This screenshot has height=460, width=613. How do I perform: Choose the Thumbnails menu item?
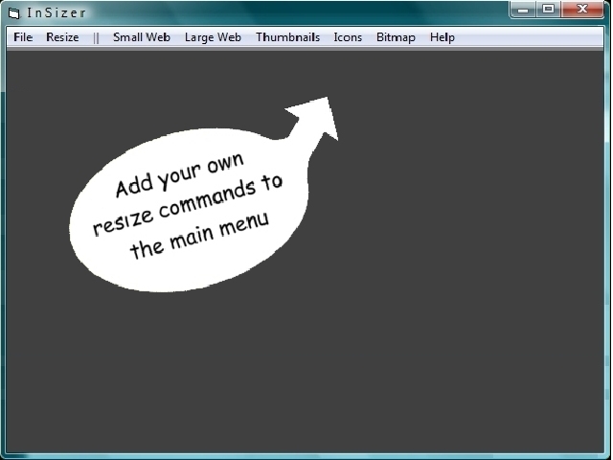pos(287,37)
